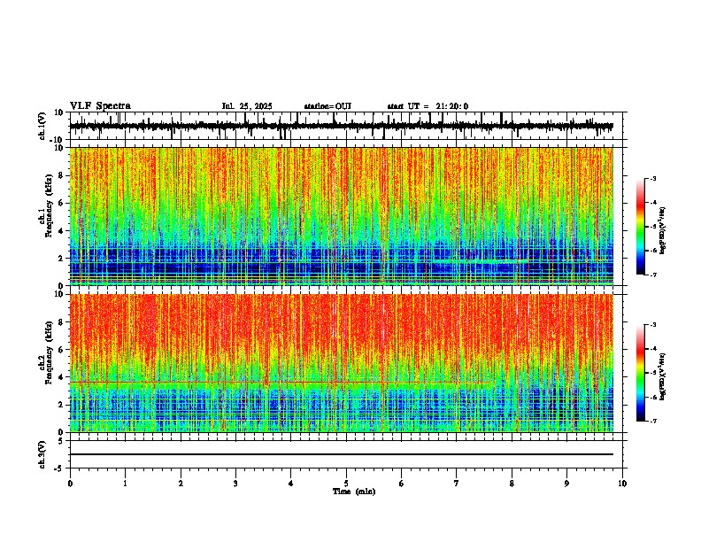Click the ch.1 colorbar PSD unit label

tap(662, 230)
